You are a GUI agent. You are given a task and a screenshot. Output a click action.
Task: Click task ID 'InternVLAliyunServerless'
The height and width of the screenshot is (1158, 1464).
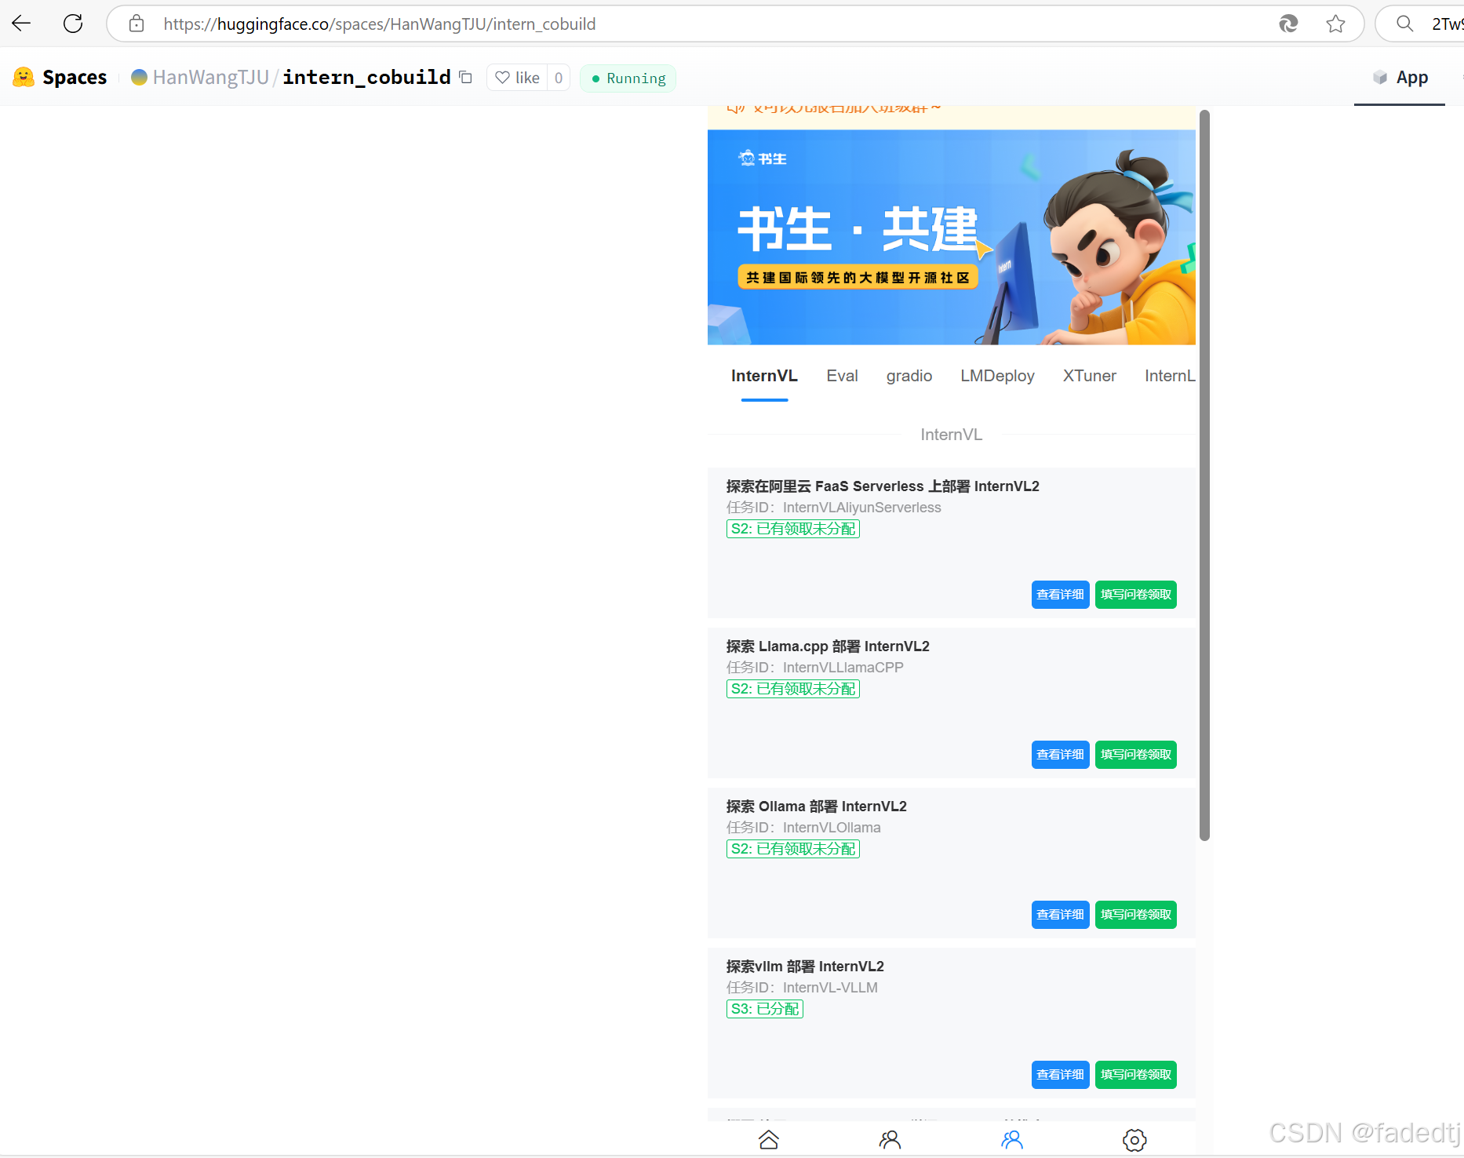click(x=861, y=508)
